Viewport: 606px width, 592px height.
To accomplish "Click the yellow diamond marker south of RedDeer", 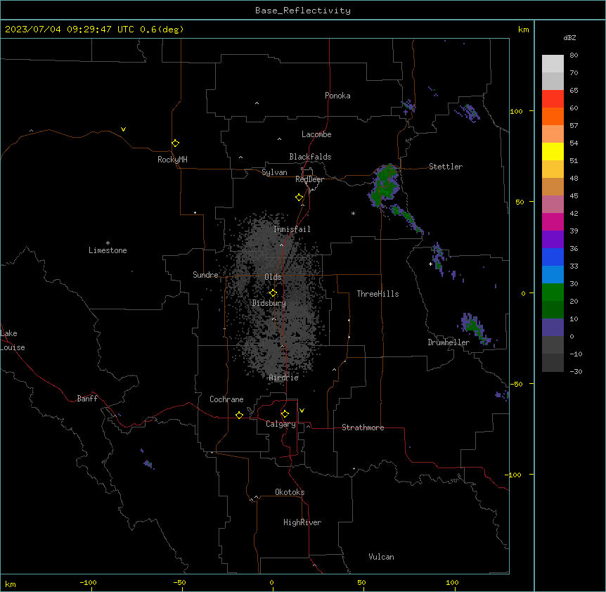I will tap(299, 198).
